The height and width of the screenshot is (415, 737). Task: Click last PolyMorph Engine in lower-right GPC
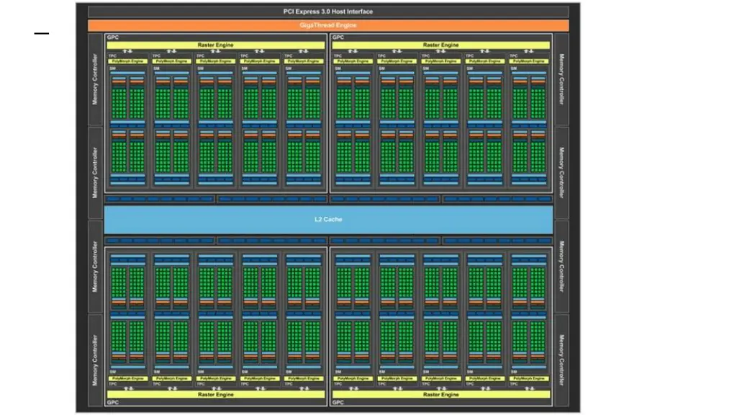529,378
